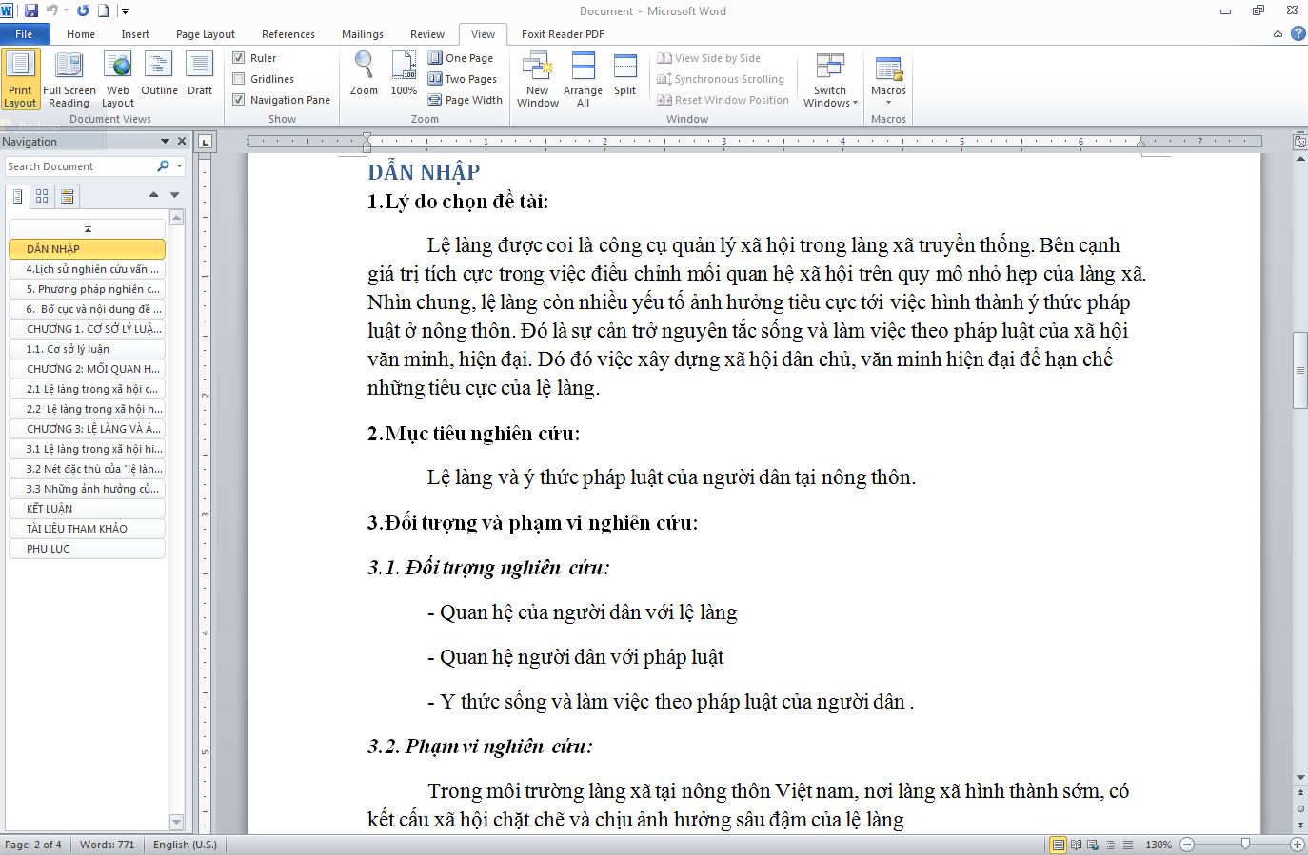This screenshot has width=1308, height=855.
Task: Click the Redo icon in the title bar
Action: click(83, 10)
